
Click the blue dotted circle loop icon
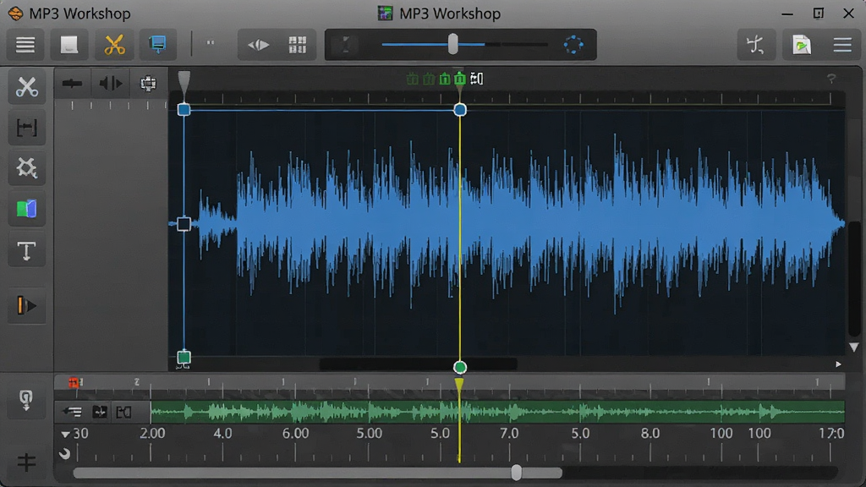(573, 45)
